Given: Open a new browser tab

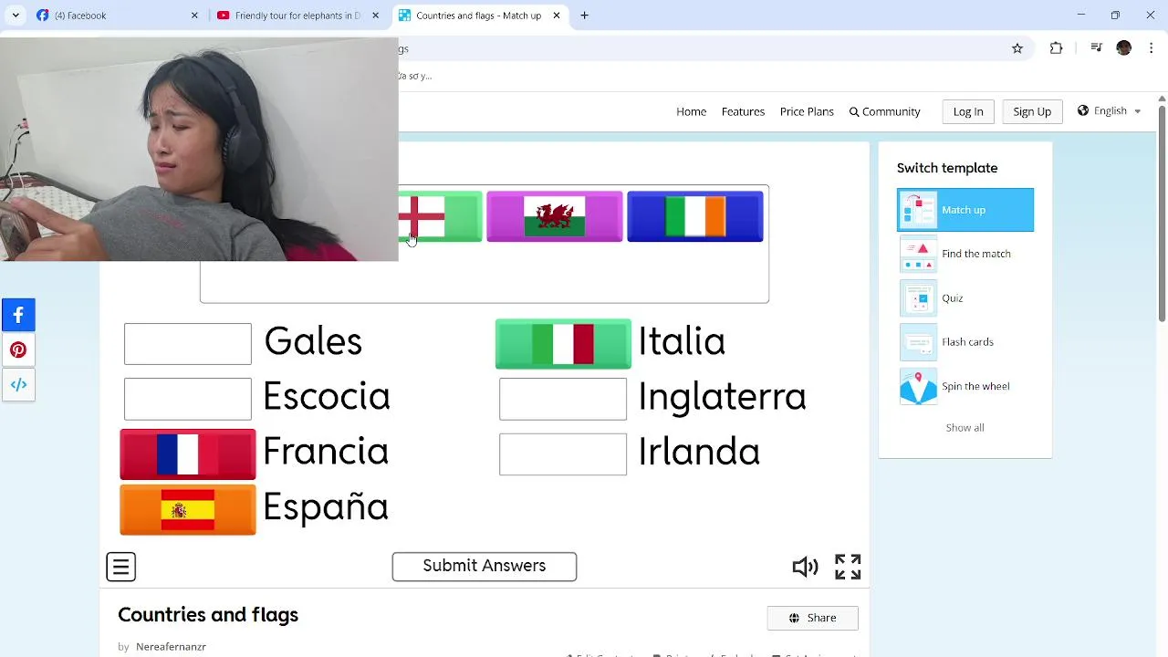Looking at the screenshot, I should [584, 16].
